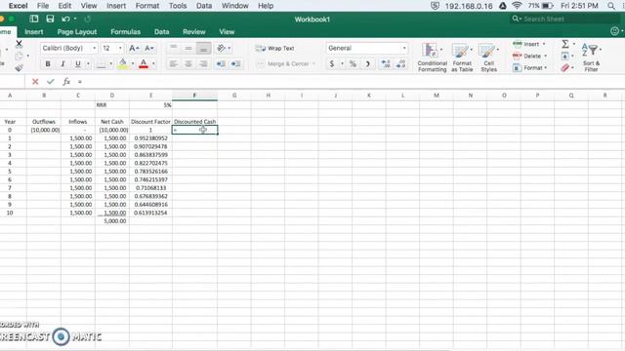This screenshot has width=625, height=351.
Task: Open the Format menu in menu bar
Action: pyautogui.click(x=147, y=6)
